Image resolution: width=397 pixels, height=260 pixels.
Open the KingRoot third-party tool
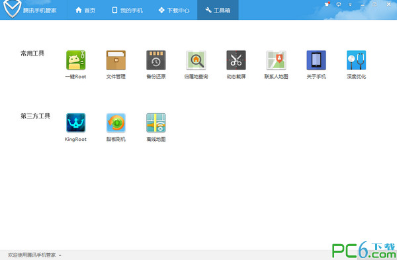pos(75,123)
